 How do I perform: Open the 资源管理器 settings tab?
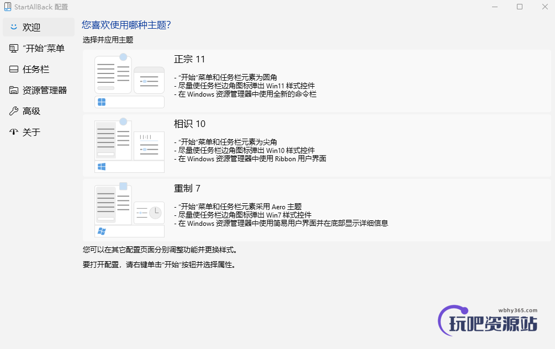tap(39, 90)
